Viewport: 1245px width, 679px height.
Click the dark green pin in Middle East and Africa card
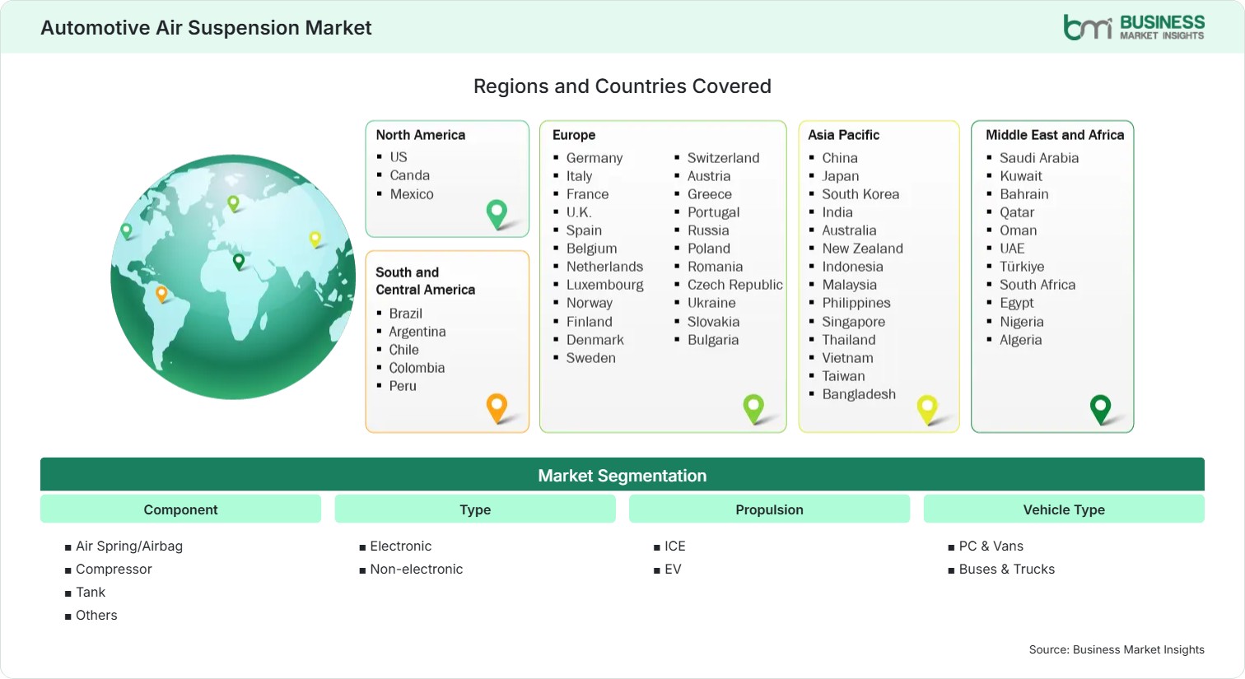point(1100,409)
